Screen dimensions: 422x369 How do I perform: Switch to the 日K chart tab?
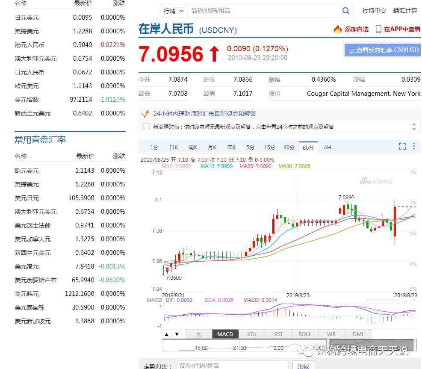tap(174, 147)
